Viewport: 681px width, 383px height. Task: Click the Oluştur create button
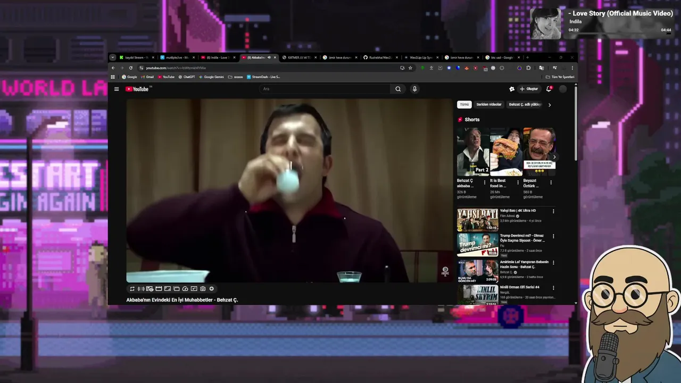tap(529, 89)
